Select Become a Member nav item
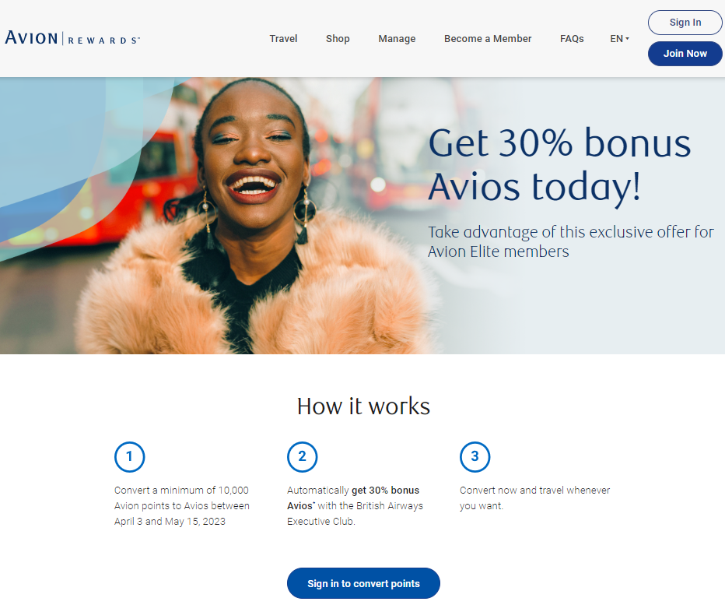This screenshot has width=725, height=605. [488, 39]
